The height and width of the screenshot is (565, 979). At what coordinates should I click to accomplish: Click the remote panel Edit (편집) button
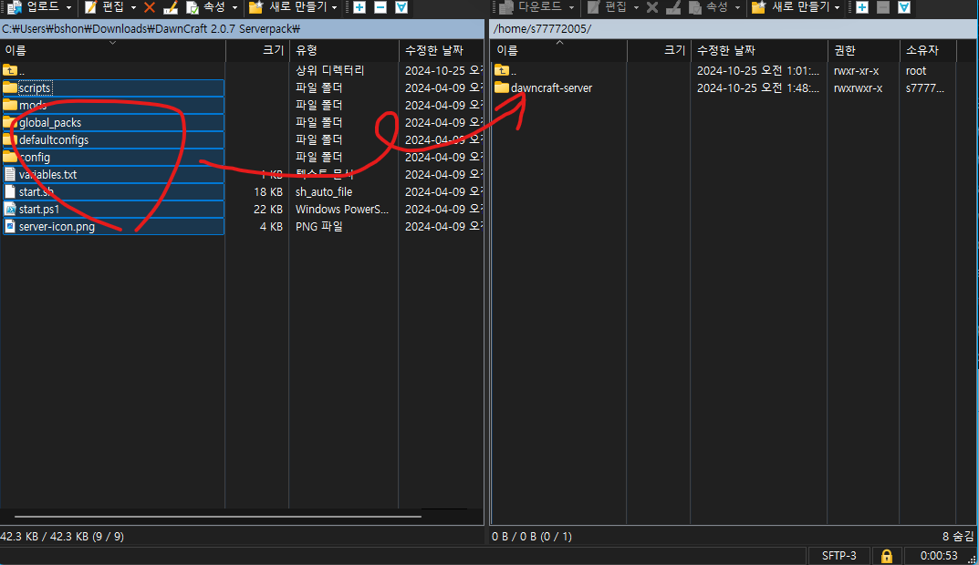[x=608, y=7]
